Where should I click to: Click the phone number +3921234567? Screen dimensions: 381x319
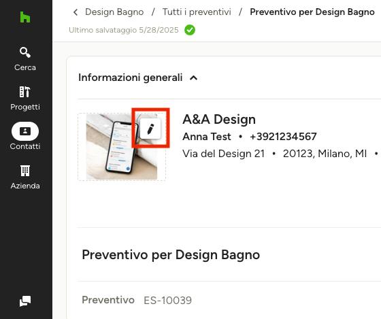283,137
